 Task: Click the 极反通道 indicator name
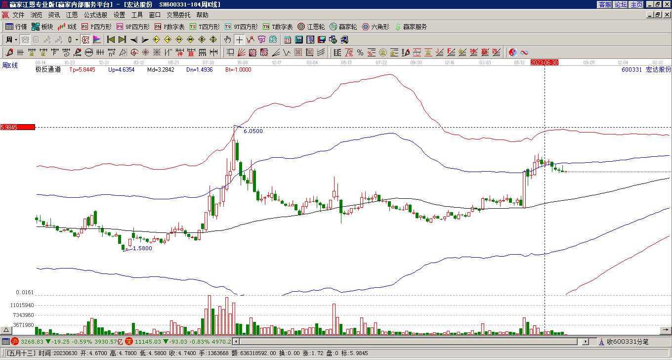click(48, 70)
